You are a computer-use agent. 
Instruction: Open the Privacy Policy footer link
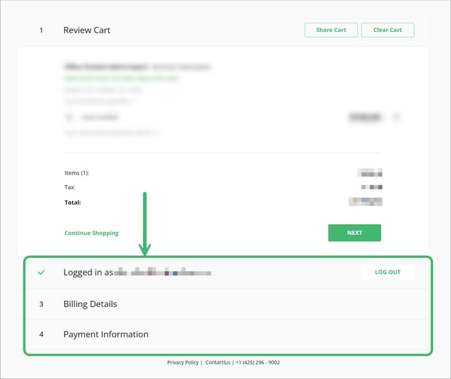click(x=183, y=362)
